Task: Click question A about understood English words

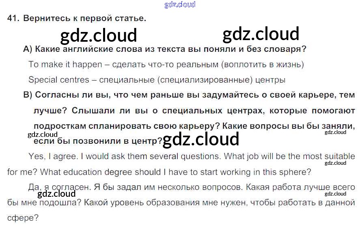Action: 164,49
